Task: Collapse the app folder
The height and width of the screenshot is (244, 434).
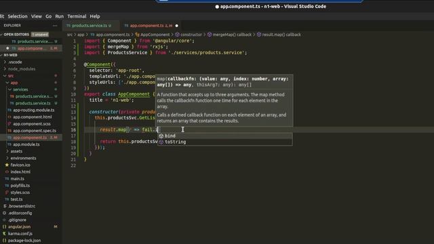Action: point(14,83)
